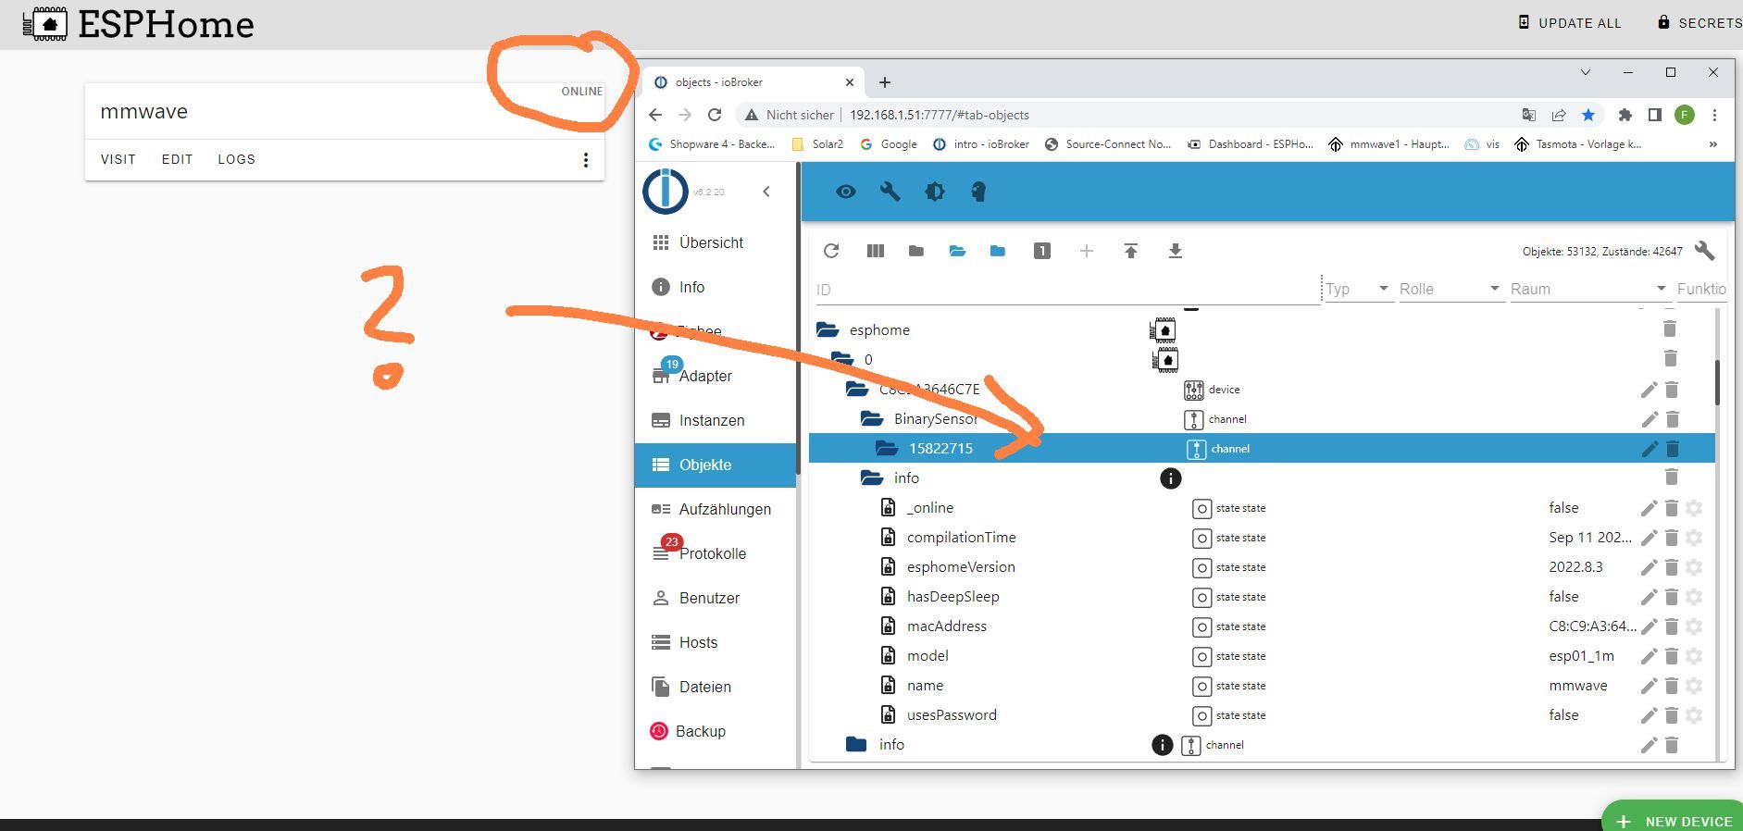Focus the ID filter input field
The width and height of the screenshot is (1743, 831).
click(1067, 290)
